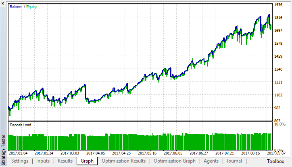Open the Settings tab

[20, 161]
